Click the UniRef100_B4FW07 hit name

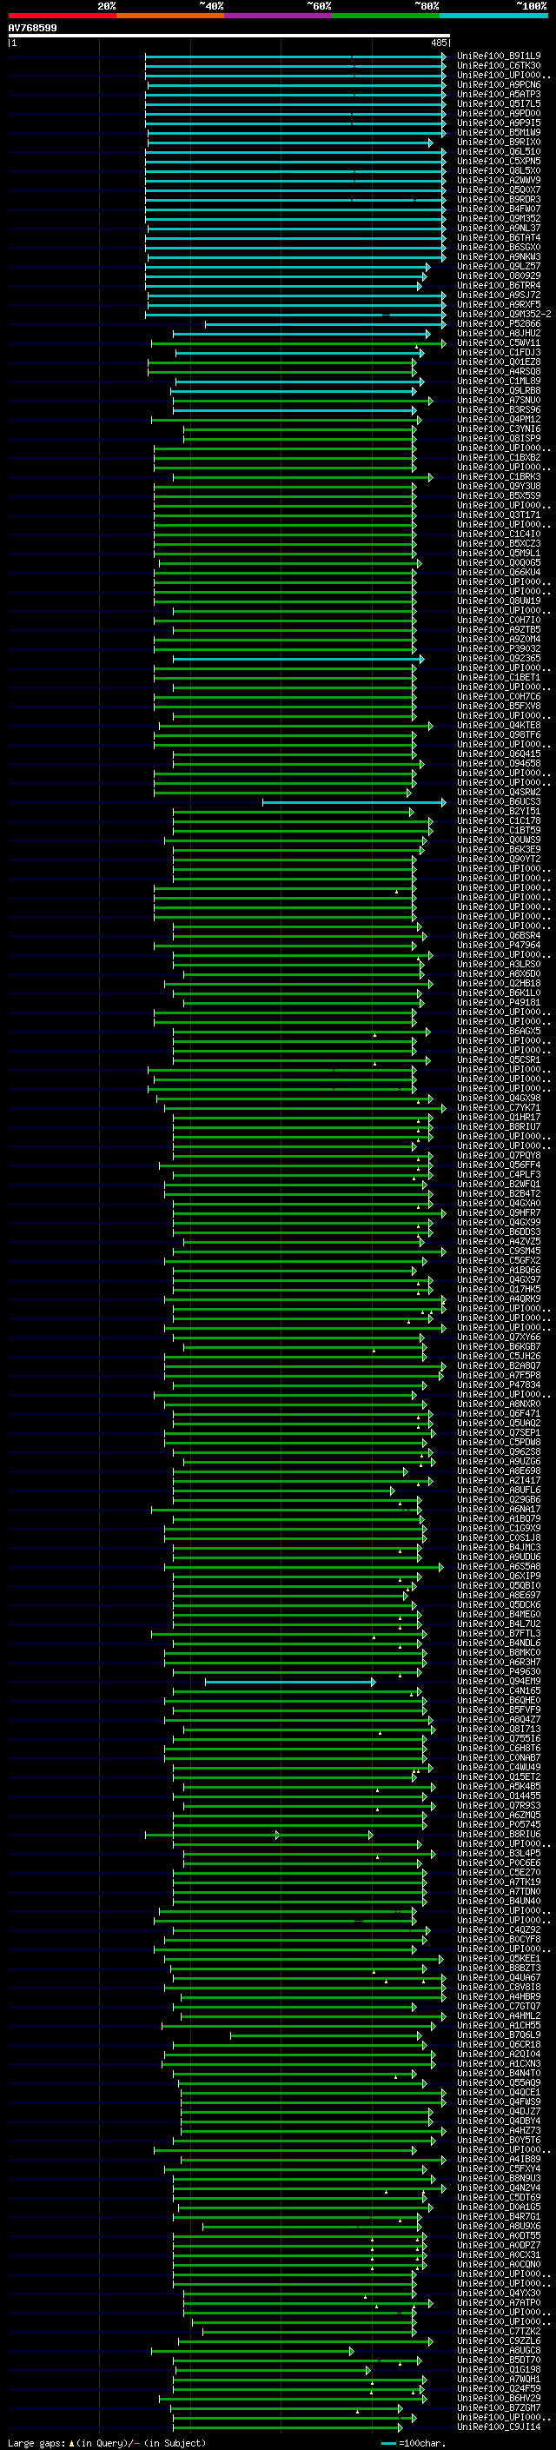(x=499, y=209)
